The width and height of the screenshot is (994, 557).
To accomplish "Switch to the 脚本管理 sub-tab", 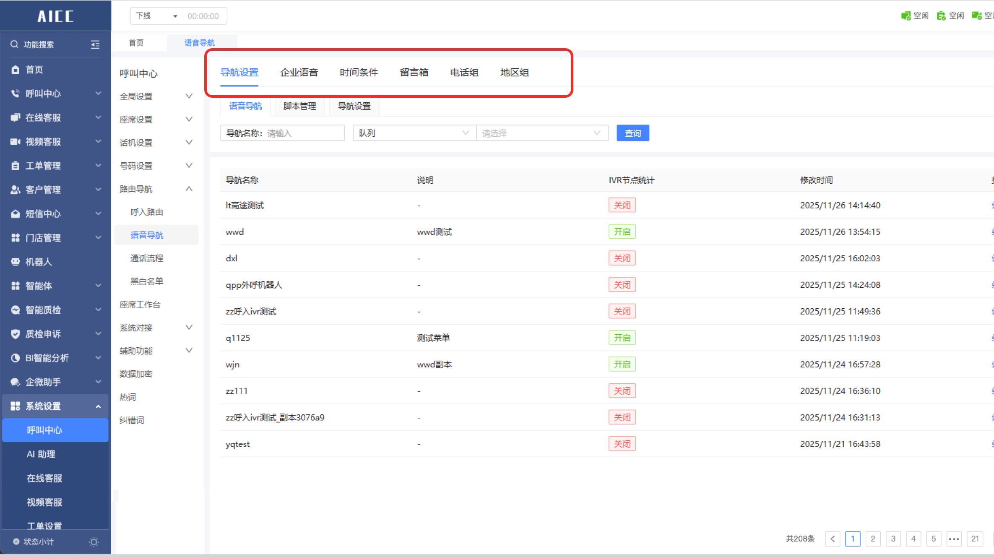I will pos(299,106).
